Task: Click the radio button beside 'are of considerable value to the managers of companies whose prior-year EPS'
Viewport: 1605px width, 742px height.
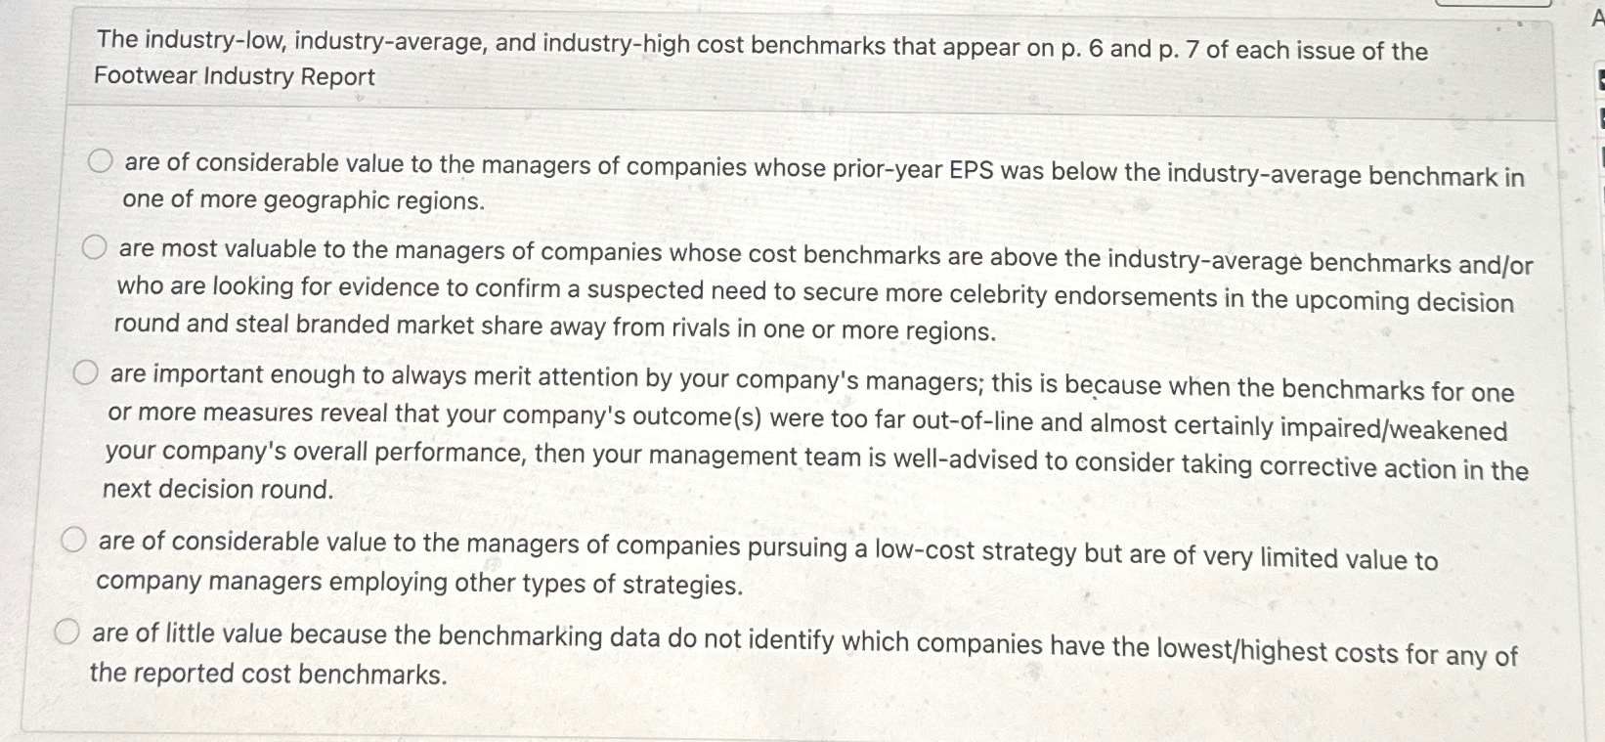Action: 101,160
